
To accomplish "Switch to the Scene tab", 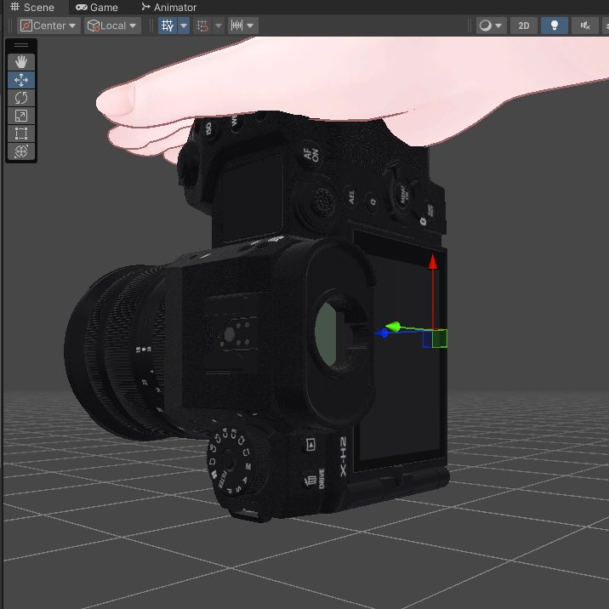I will (32, 8).
